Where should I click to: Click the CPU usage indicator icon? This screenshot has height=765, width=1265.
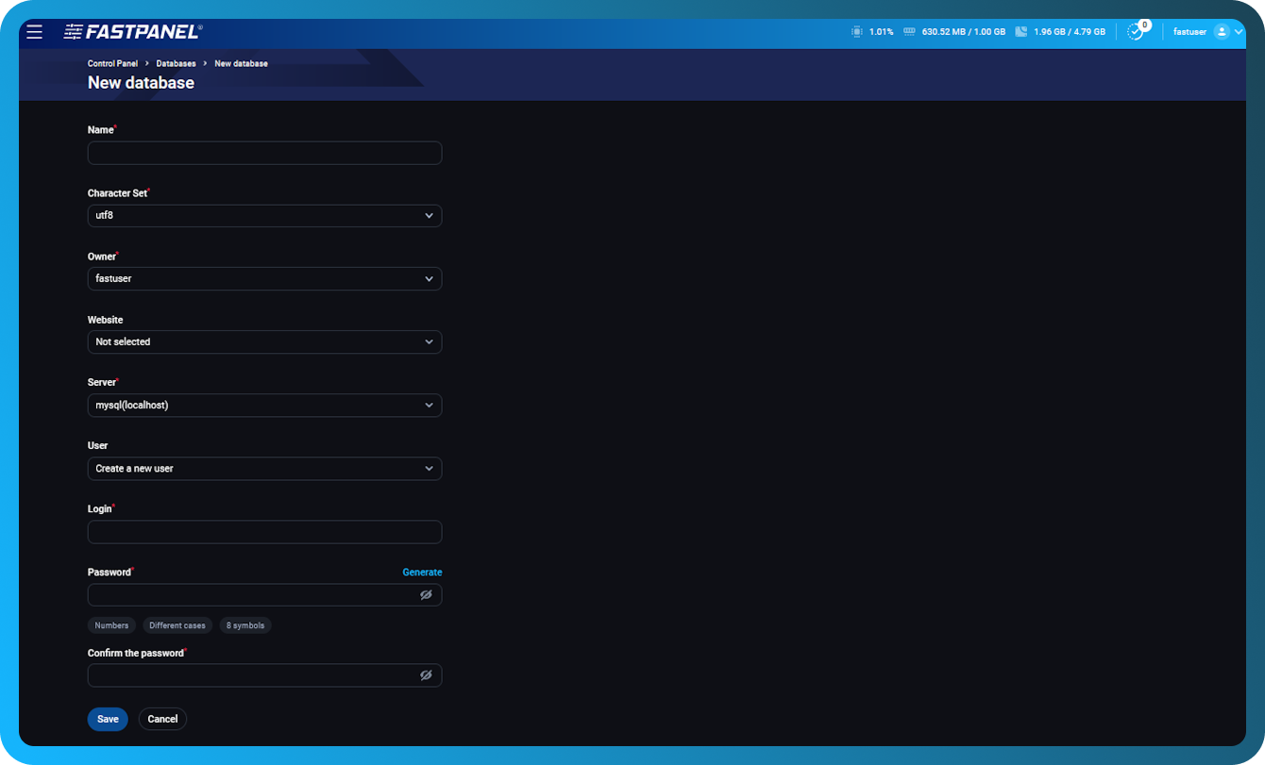tap(858, 30)
